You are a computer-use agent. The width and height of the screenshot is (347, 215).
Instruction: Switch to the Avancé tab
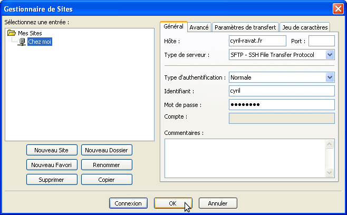click(199, 27)
